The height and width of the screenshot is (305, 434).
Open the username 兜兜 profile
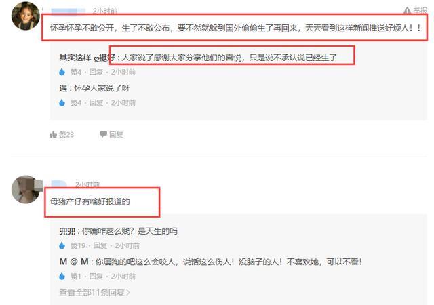tap(67, 231)
